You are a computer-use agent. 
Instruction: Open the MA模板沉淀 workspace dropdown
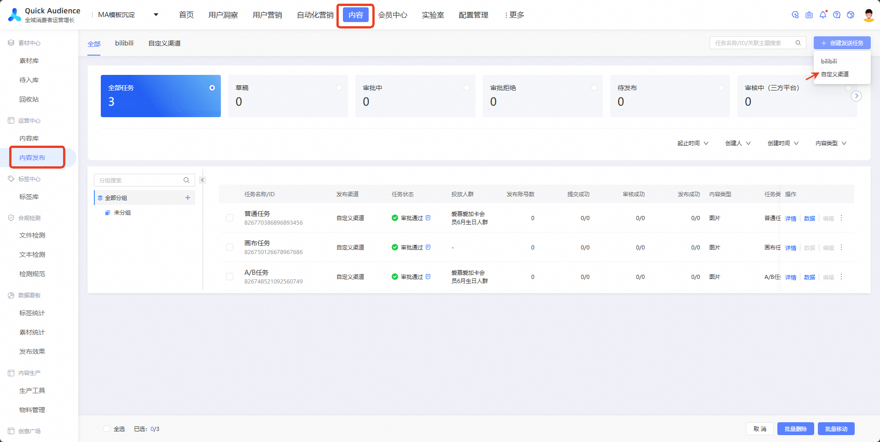(x=128, y=15)
